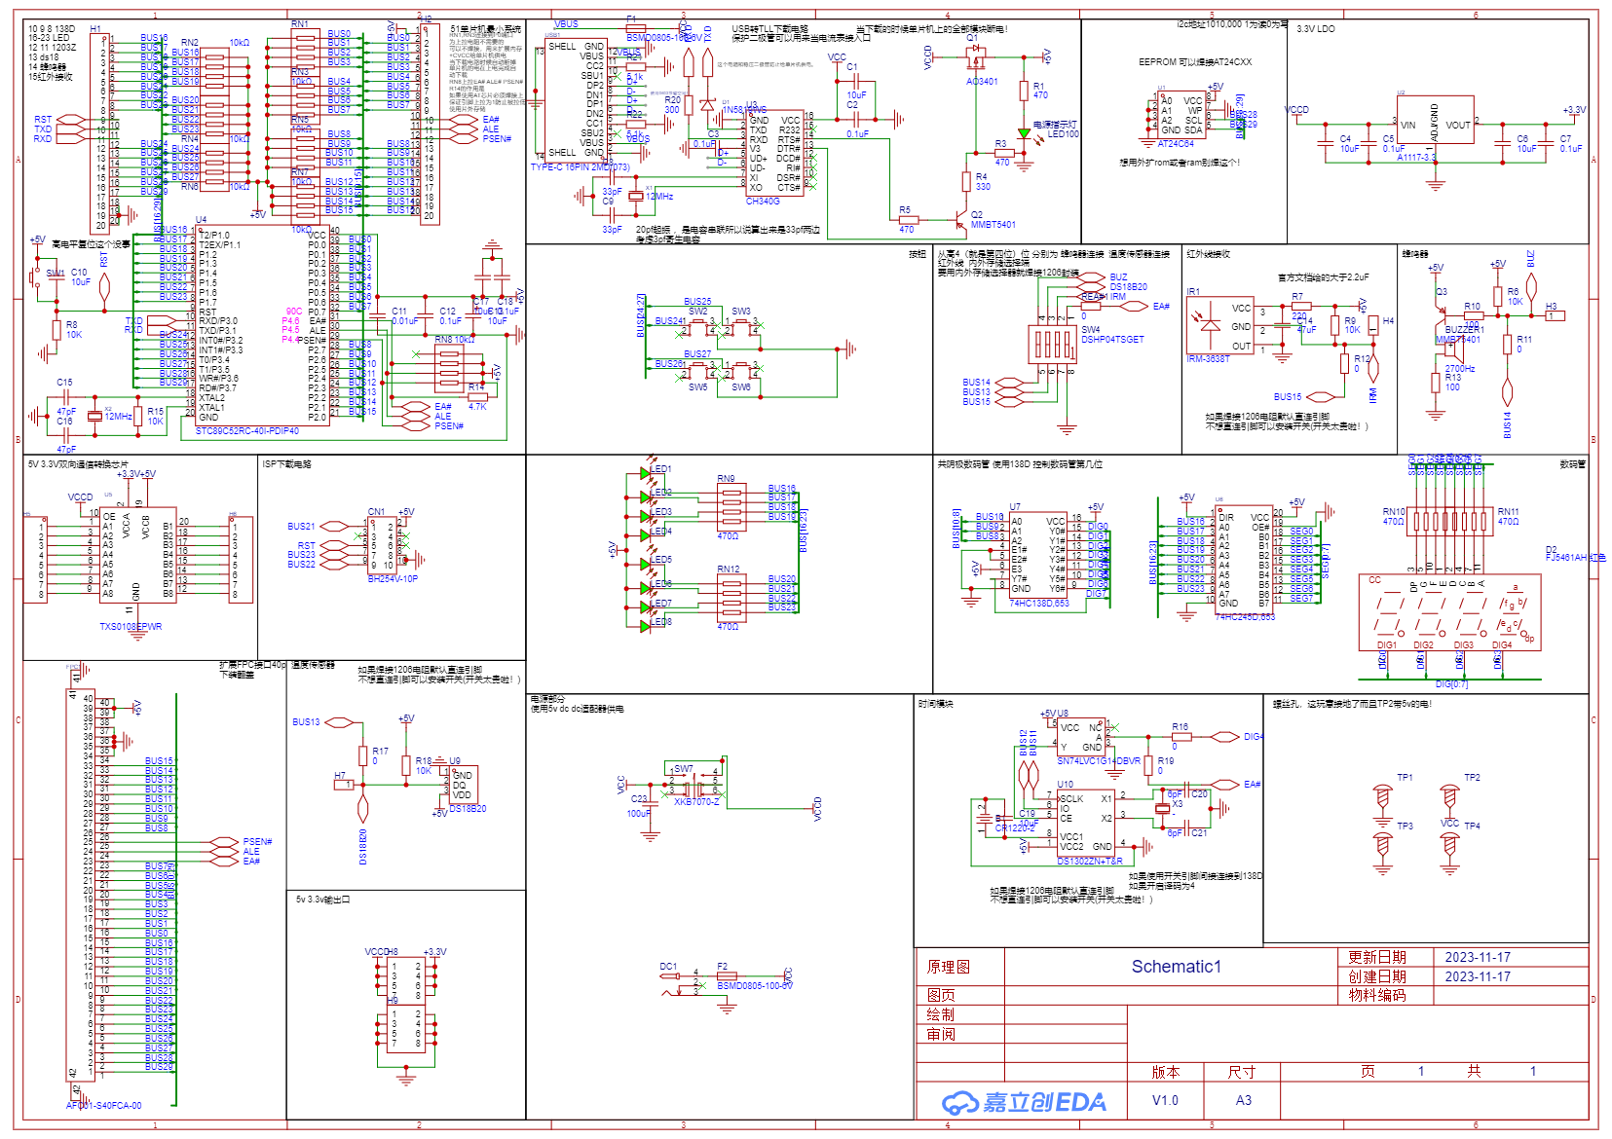Click the BH254V-10P header label
The height and width of the screenshot is (1139, 1612).
pos(393,578)
